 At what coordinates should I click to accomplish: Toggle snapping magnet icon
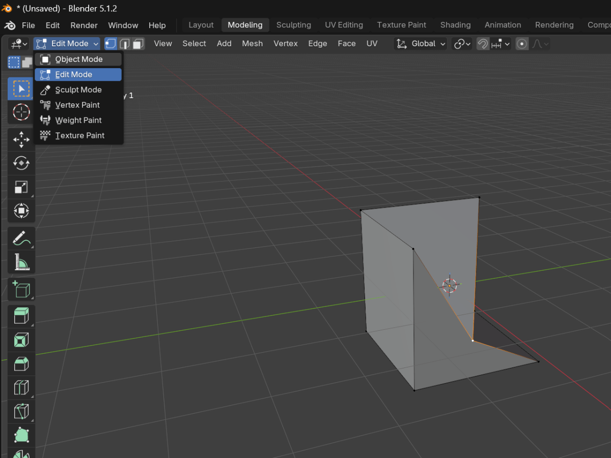[x=482, y=44]
